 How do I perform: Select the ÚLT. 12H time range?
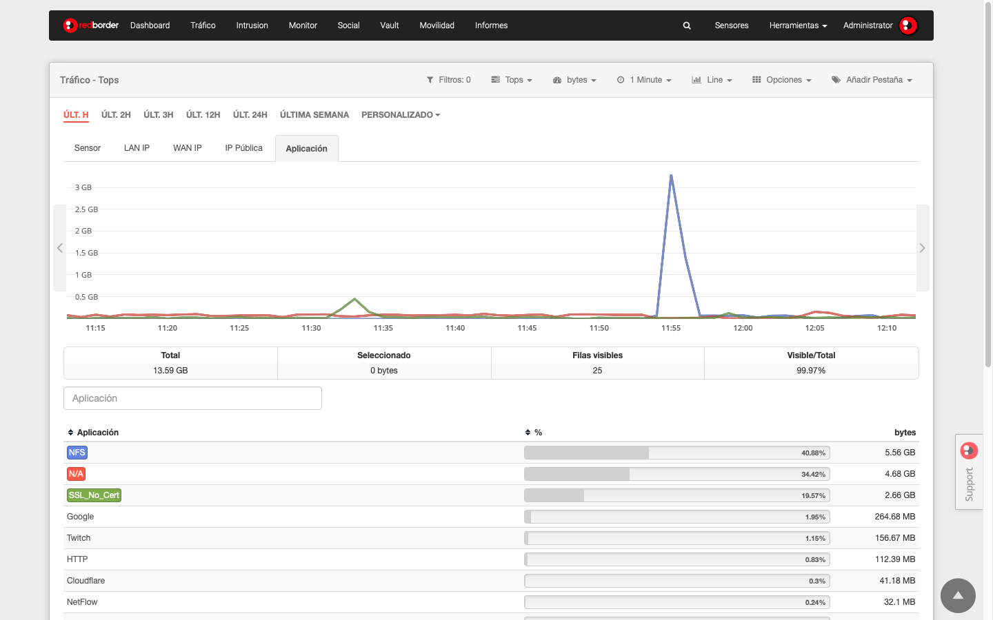pyautogui.click(x=203, y=115)
